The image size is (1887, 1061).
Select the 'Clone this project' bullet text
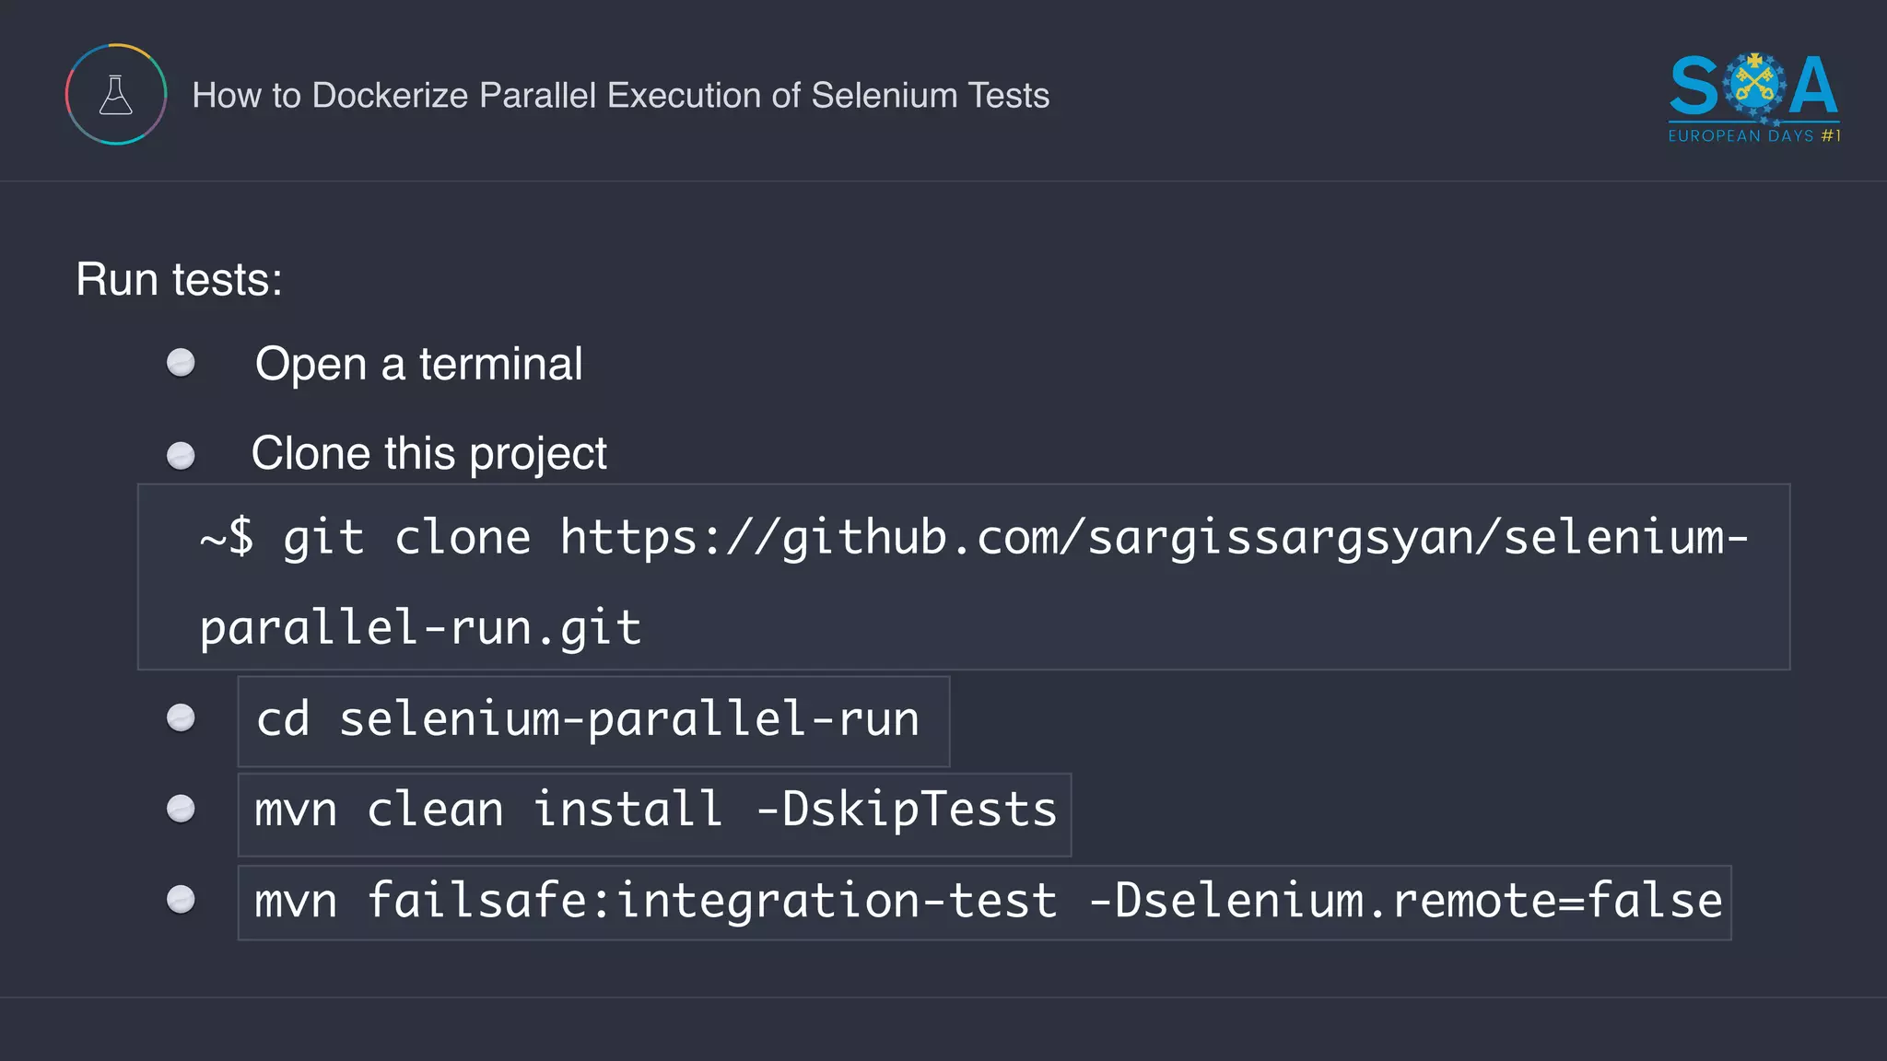tap(428, 454)
